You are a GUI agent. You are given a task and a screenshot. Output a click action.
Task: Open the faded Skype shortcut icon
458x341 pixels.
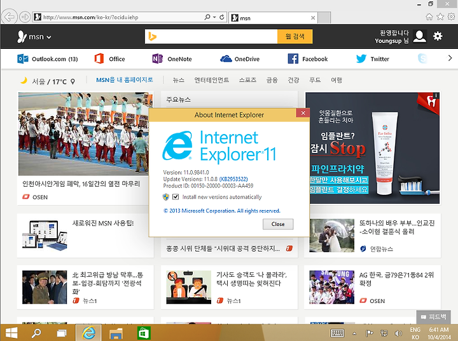click(x=422, y=58)
